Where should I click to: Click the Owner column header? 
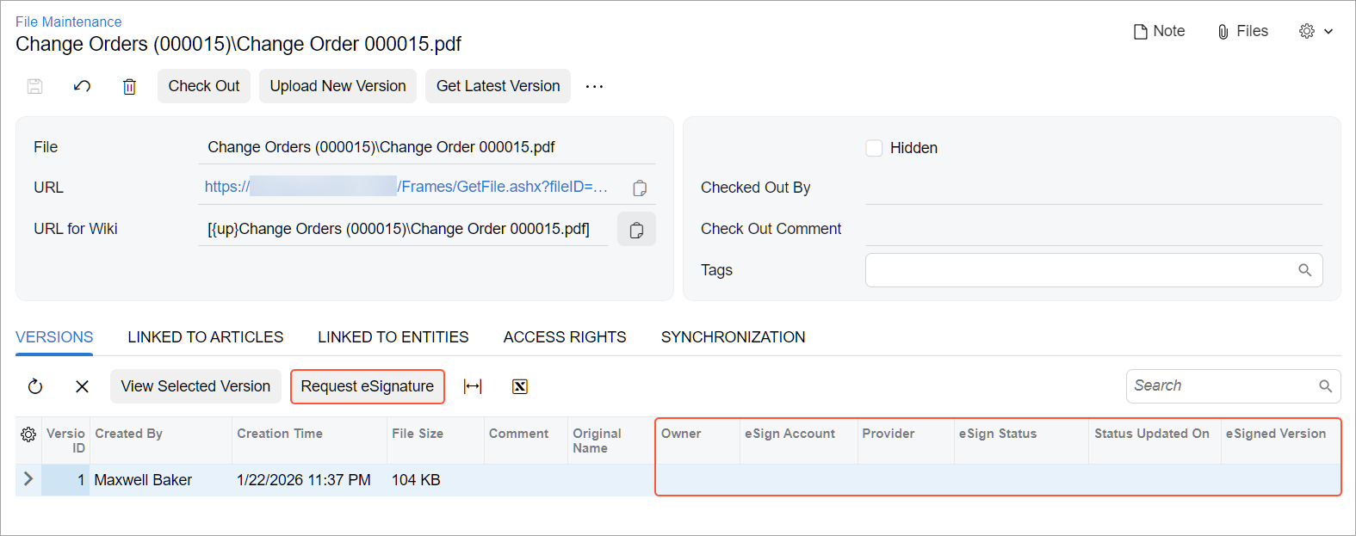698,441
